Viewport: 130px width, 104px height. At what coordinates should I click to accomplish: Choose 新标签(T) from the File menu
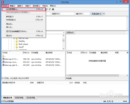(x=24, y=17)
